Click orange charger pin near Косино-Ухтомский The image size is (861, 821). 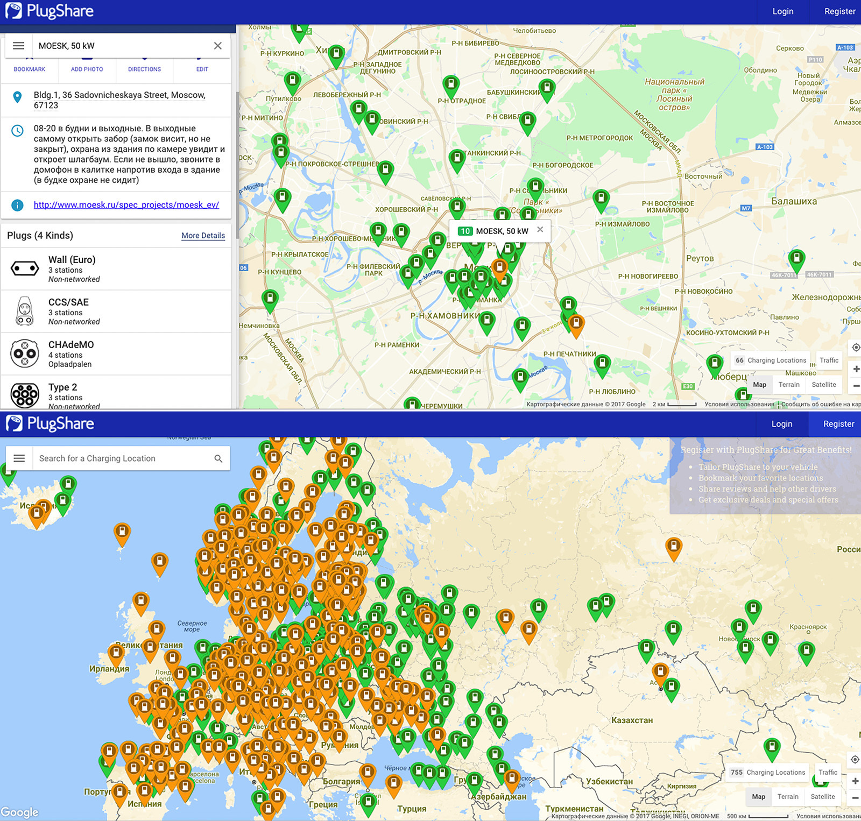click(576, 325)
